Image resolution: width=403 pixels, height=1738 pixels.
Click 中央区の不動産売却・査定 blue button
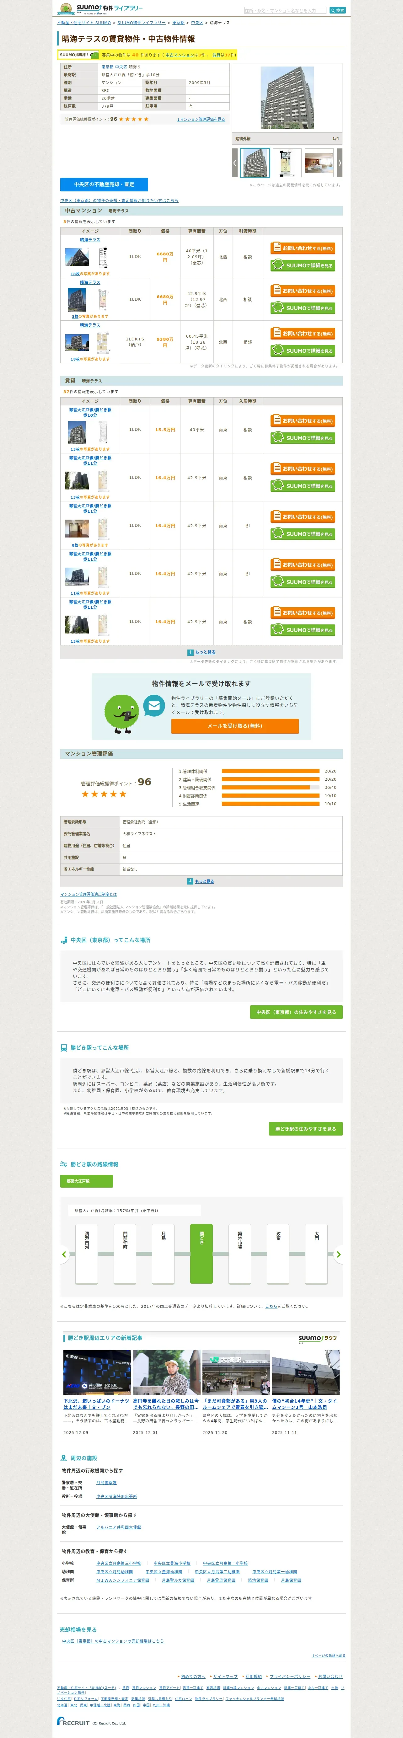coord(104,184)
